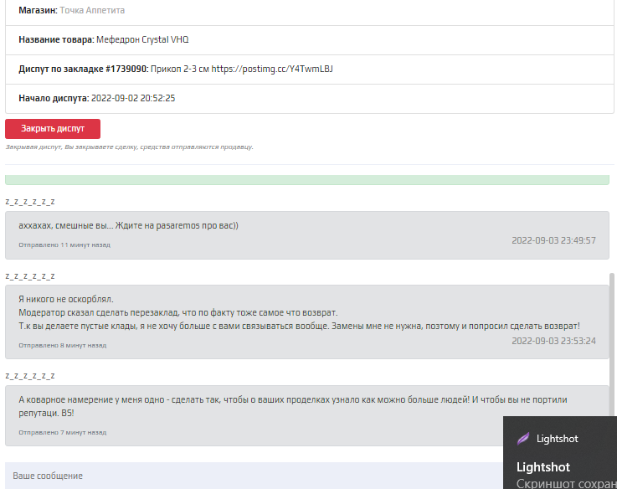The width and height of the screenshot is (617, 489).
Task: Click the chat vertical scrollbar thumb
Action: (x=611, y=344)
